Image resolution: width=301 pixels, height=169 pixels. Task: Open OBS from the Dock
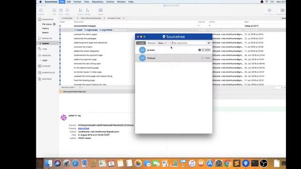click(263, 163)
